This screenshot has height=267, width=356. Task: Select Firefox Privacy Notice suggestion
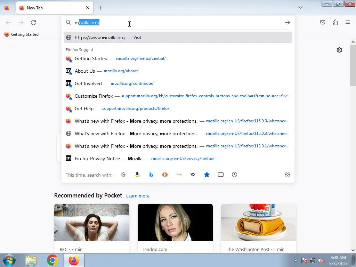[x=178, y=159]
